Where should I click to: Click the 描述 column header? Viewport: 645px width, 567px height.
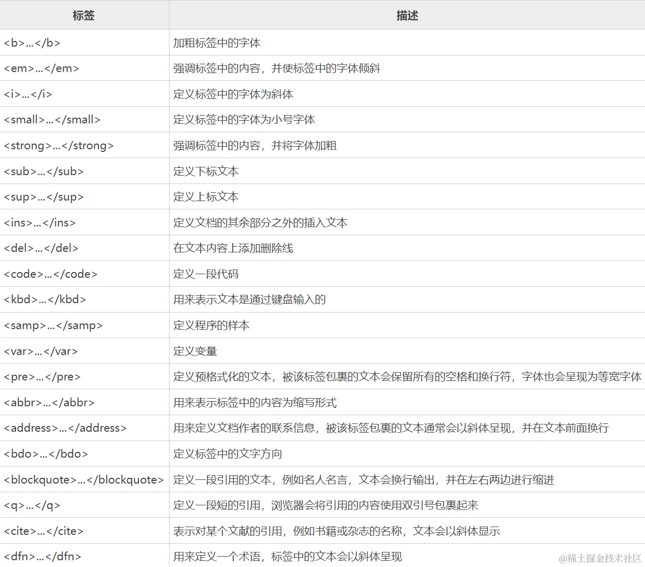pyautogui.click(x=407, y=15)
